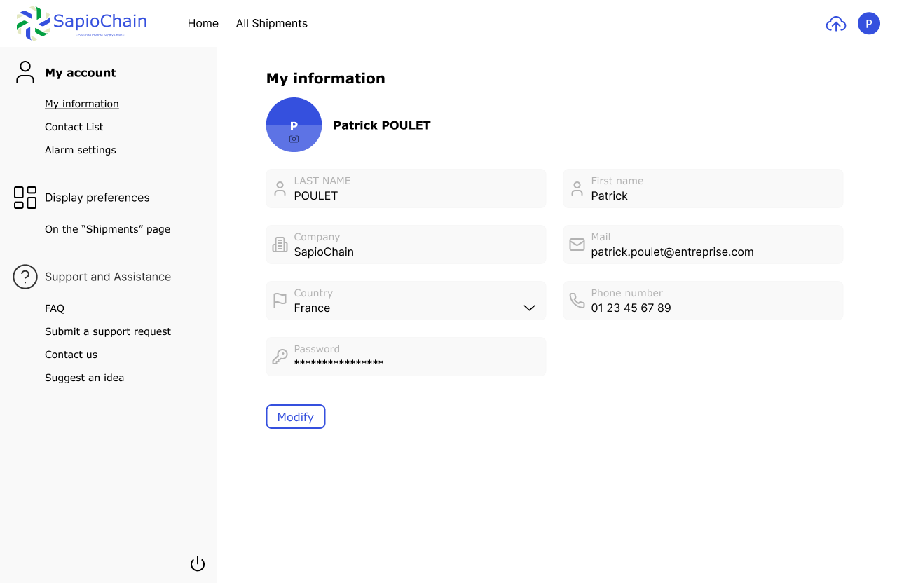Click the camera icon on profile picture

click(294, 139)
